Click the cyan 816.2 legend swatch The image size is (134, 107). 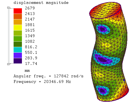18,50
